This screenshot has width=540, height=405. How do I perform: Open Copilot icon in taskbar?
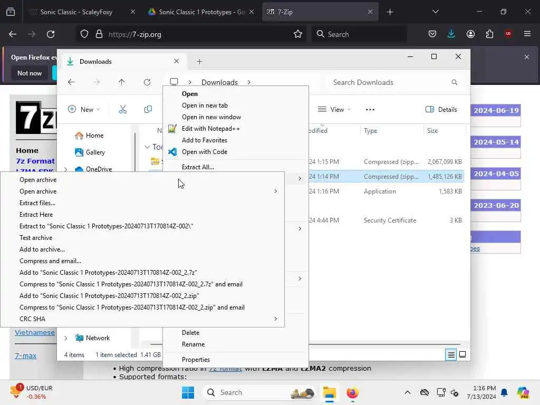(523, 392)
